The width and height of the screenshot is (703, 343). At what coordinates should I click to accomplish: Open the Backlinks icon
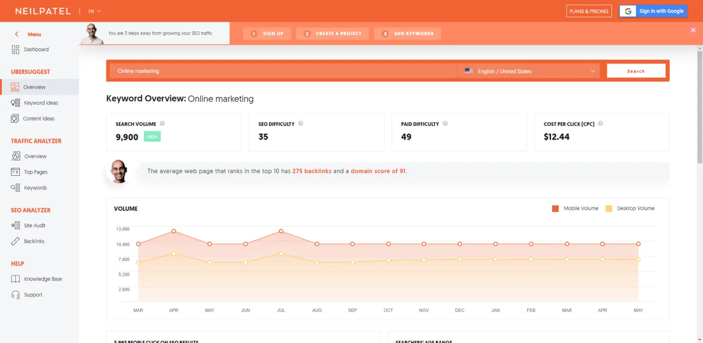click(x=16, y=241)
